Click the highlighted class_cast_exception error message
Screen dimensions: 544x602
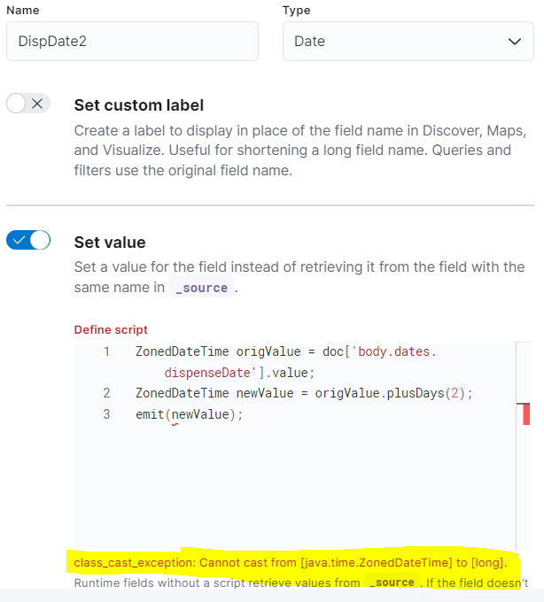click(x=291, y=563)
